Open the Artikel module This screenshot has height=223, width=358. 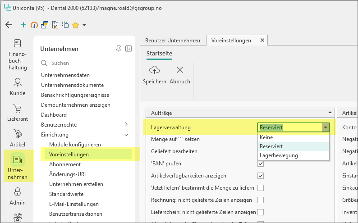(18, 138)
